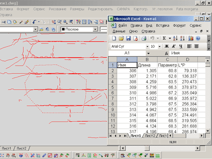Expand the Arial Cyr font dropdown
The height and width of the screenshot is (159, 212).
pos(147,47)
